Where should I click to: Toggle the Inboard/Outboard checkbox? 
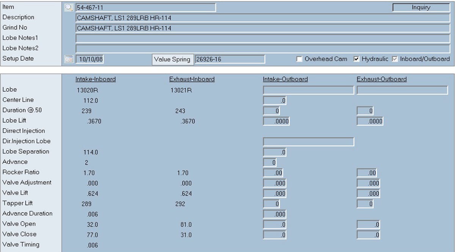pyautogui.click(x=395, y=59)
